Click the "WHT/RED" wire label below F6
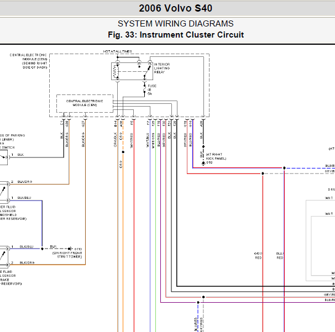 click(x=132, y=140)
